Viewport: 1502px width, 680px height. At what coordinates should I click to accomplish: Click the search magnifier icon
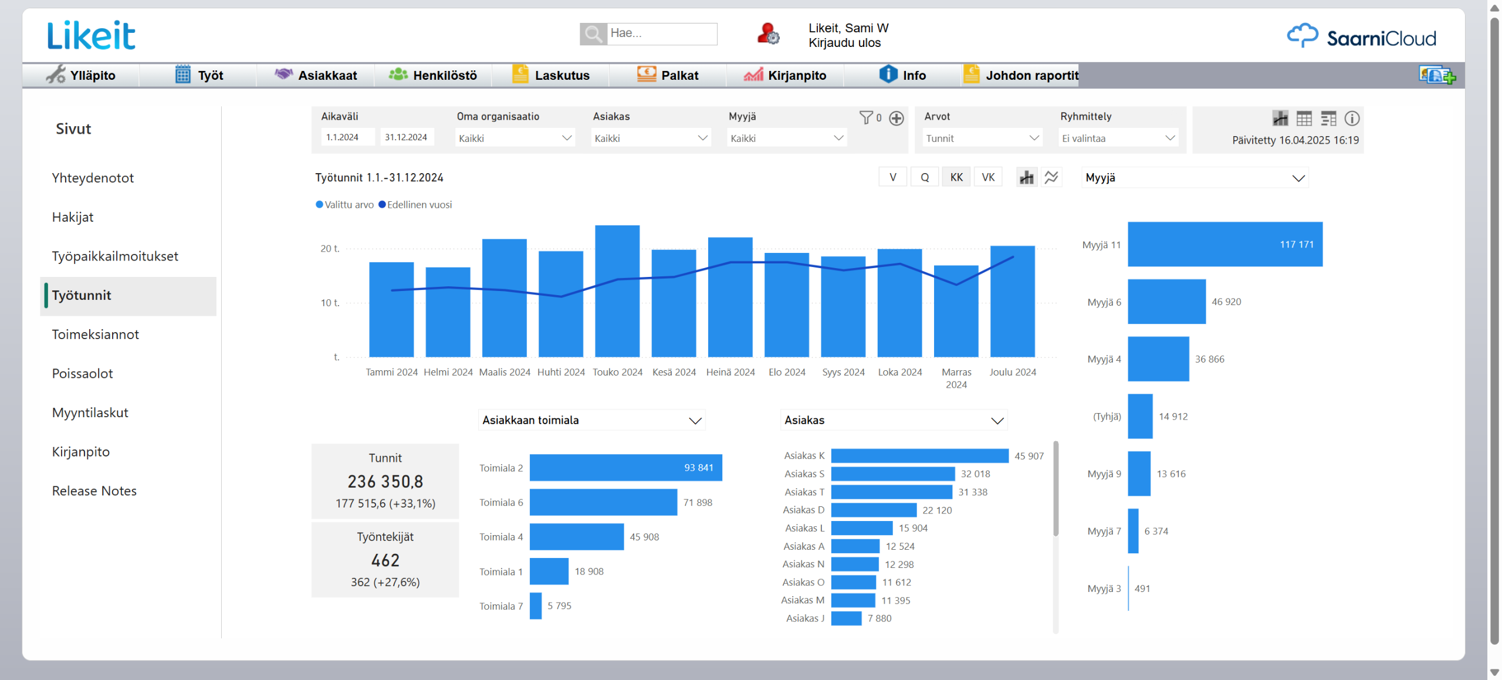593,34
